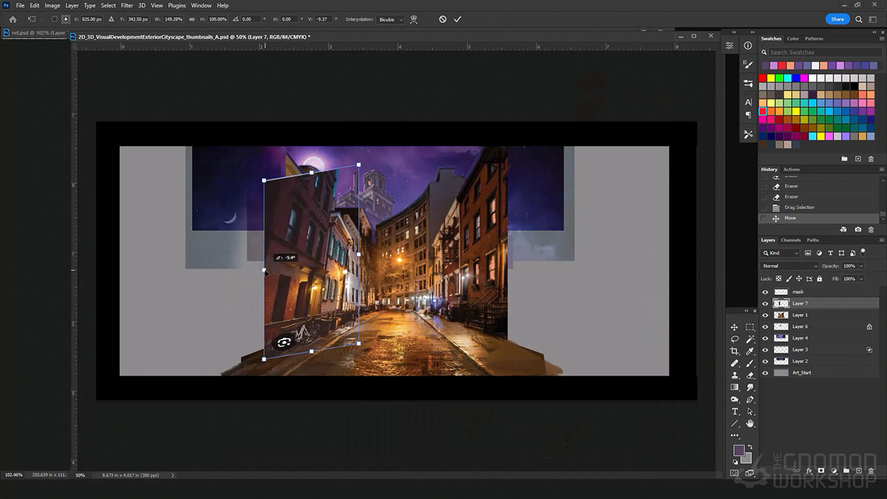Pick the Eyedropper tool
Screen dimensions: 887x499
(750, 351)
